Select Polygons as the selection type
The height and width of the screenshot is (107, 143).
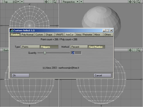pos(49,47)
